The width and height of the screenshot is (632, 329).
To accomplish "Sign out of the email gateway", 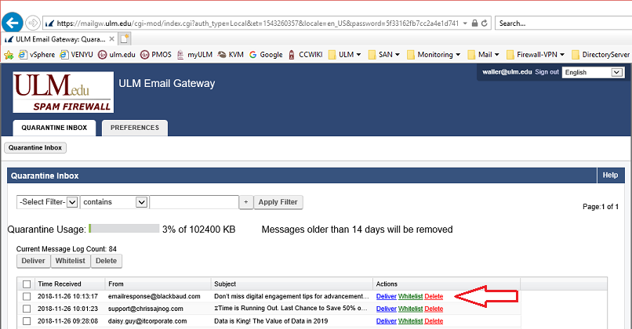I will 547,72.
